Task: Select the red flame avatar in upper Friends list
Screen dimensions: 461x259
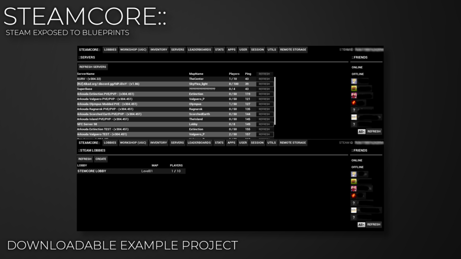Action: click(354, 103)
